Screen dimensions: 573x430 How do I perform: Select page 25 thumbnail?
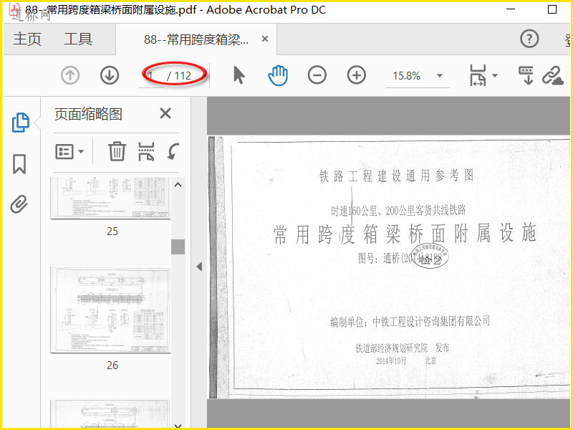pos(110,199)
